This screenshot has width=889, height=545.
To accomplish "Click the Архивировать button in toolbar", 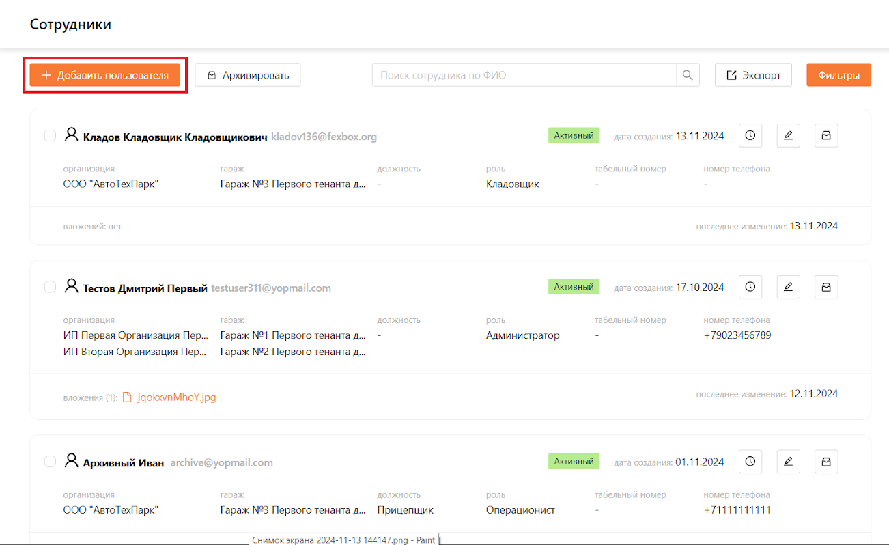I will 248,75.
